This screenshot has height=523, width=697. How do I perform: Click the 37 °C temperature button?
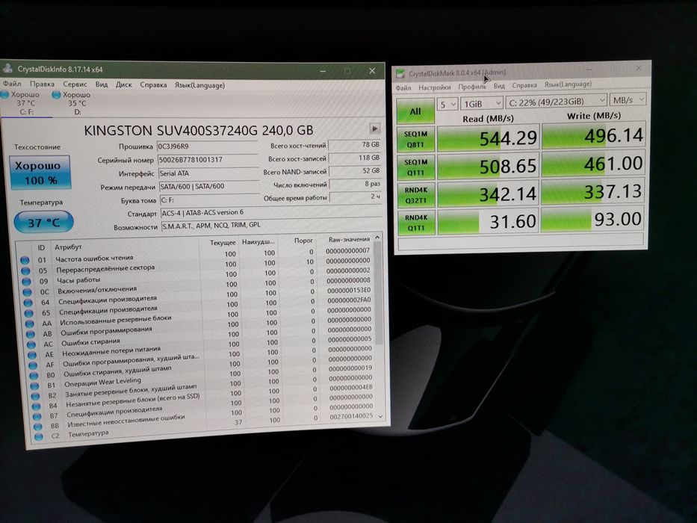point(43,222)
